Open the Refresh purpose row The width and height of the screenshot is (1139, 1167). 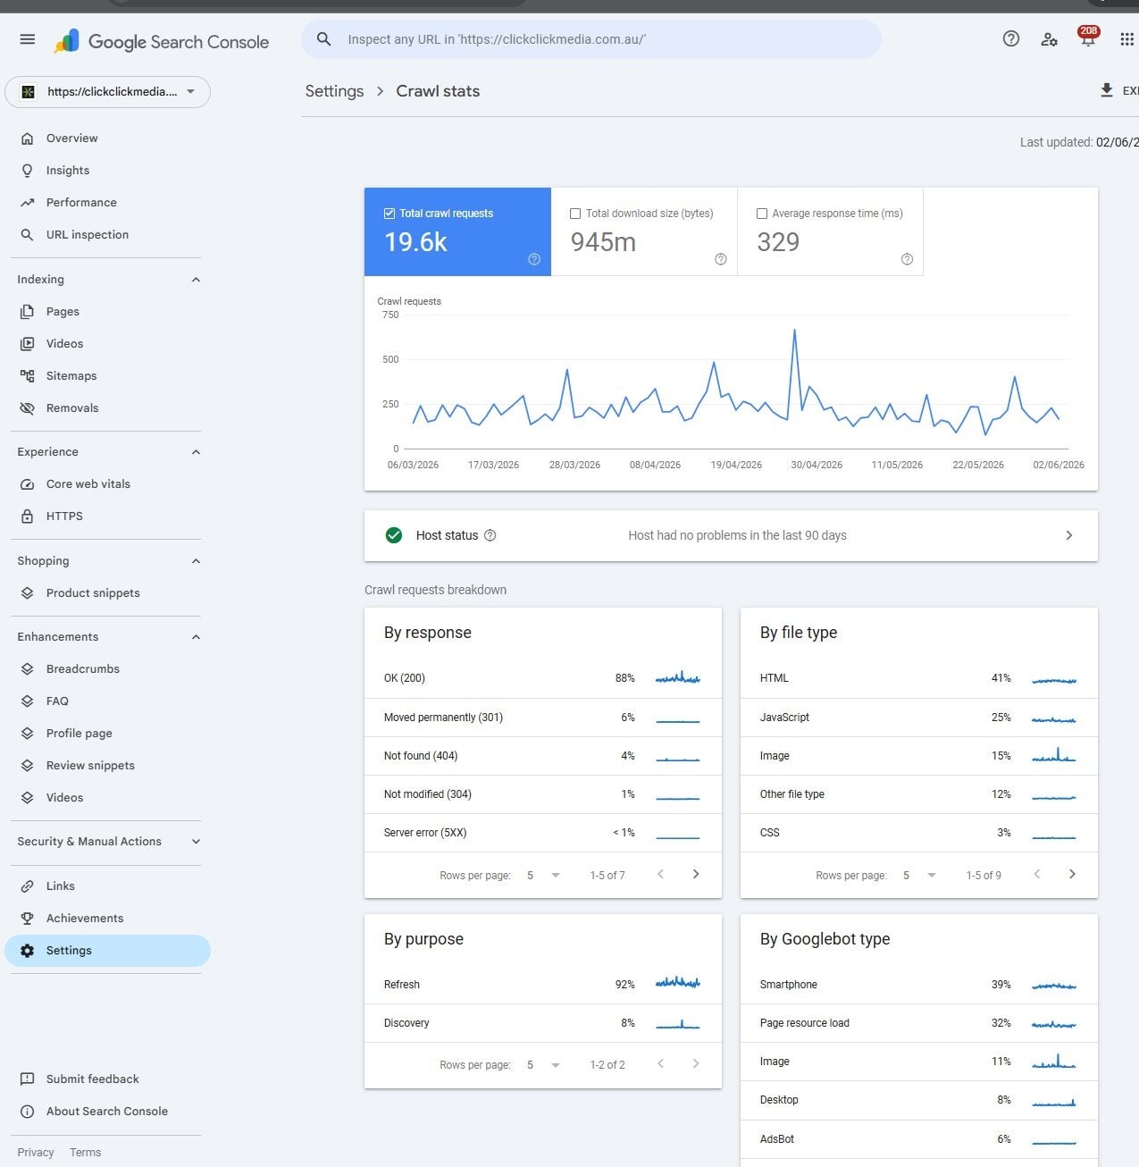point(542,985)
